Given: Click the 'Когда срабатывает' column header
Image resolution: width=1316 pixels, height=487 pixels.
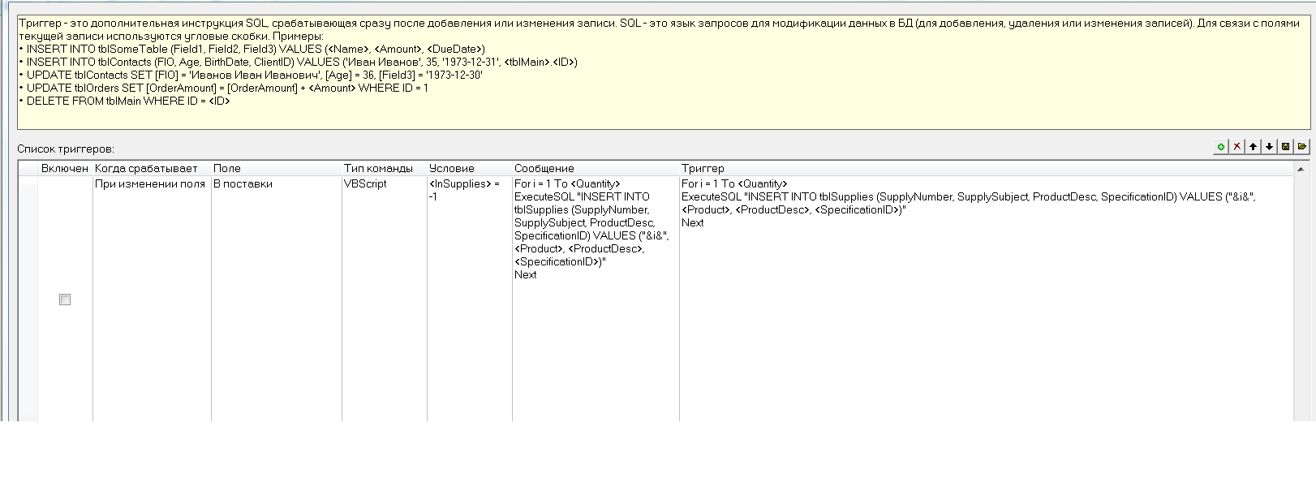Looking at the screenshot, I should pos(146,168).
